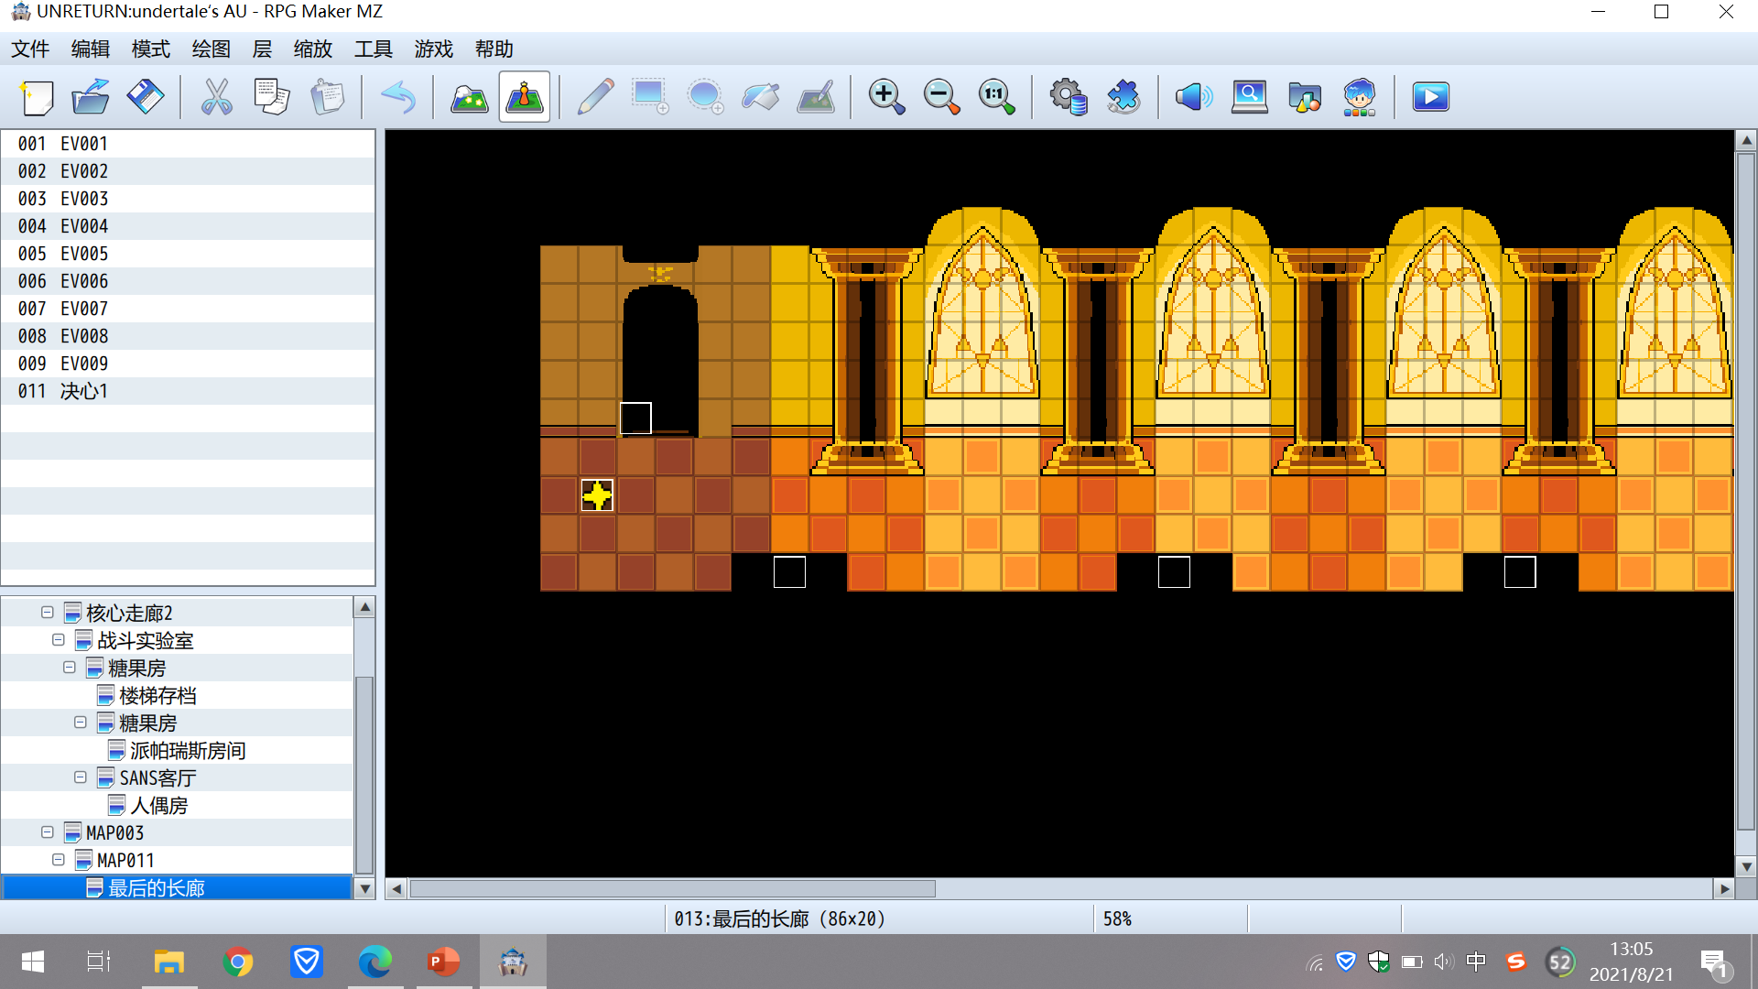
Task: Select the Shadow Pen tool
Action: click(x=816, y=96)
